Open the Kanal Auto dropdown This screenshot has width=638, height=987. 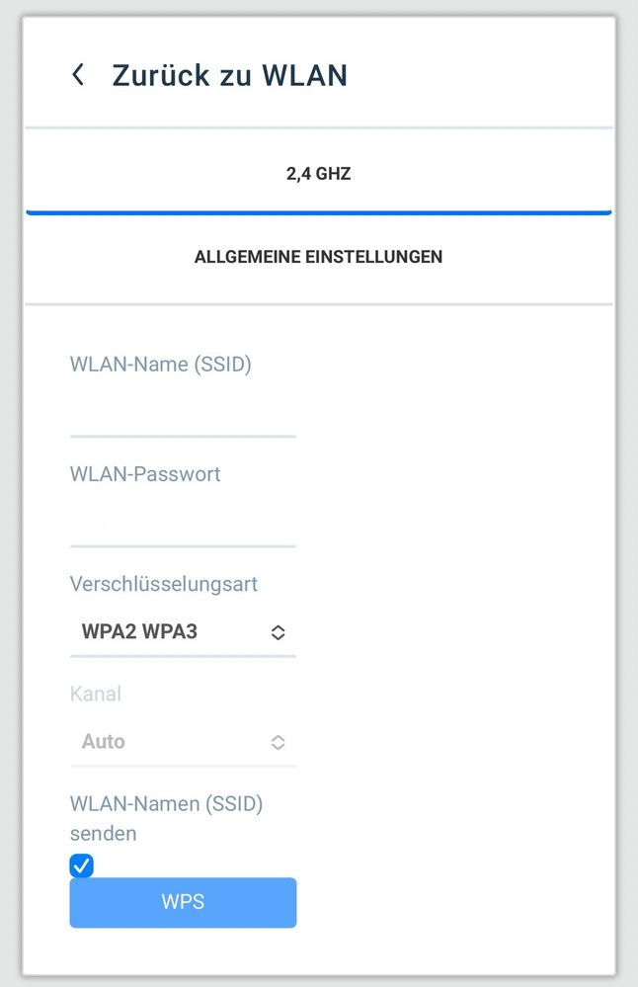[x=183, y=742]
